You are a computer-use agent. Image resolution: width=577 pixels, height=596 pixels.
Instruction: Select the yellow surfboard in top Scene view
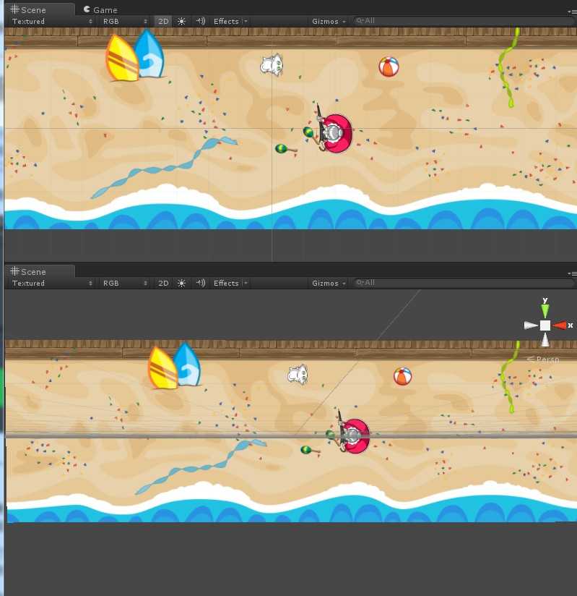pos(122,59)
